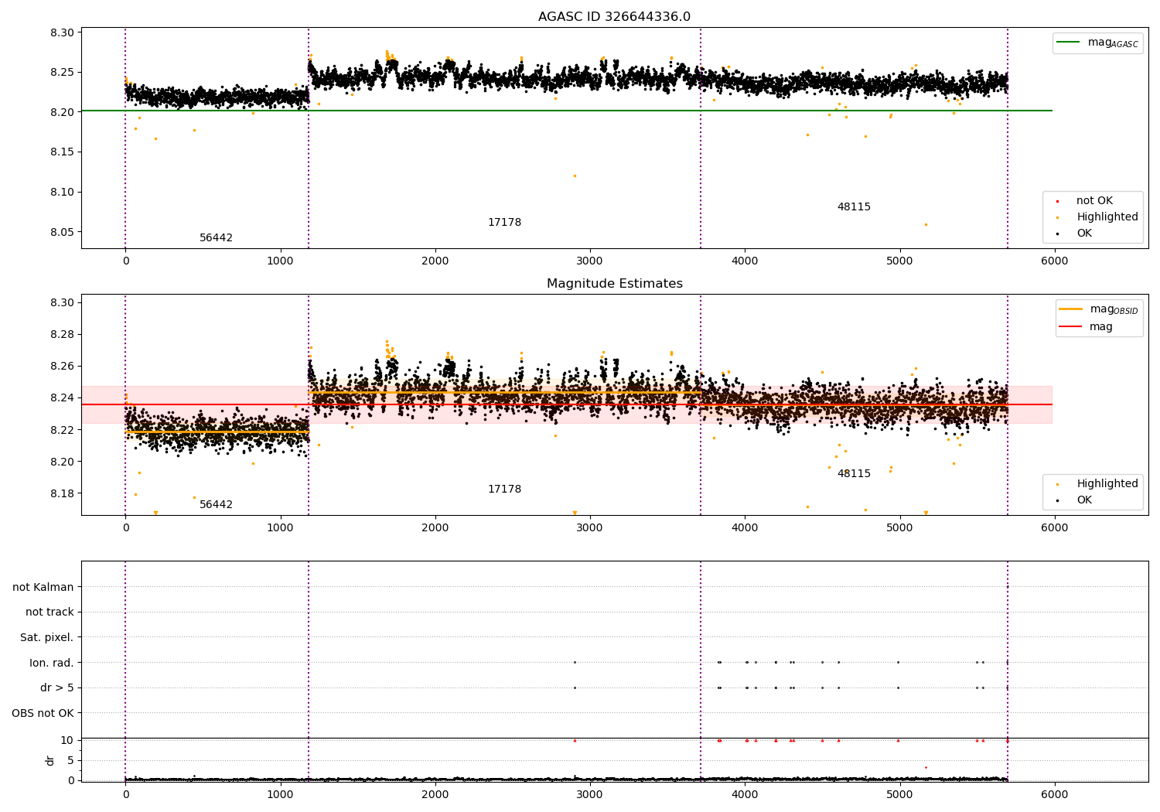Click the 'AGASC ID 326644336.0' title
Image resolution: width=1160 pixels, height=812 pixels.
click(615, 17)
